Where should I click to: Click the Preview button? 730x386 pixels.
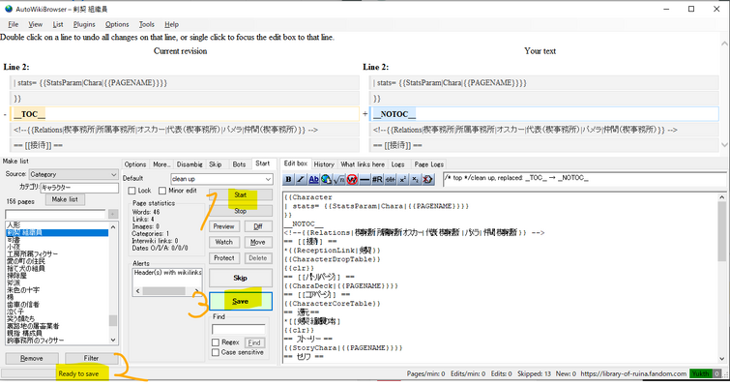click(x=224, y=226)
